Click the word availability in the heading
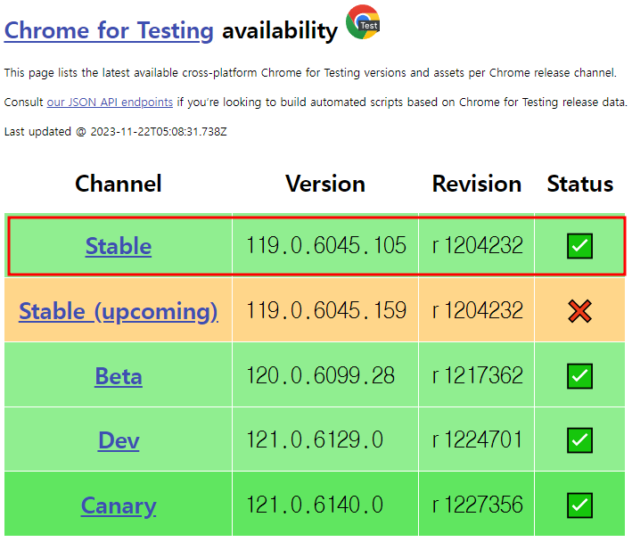The image size is (632, 542). pos(280,30)
